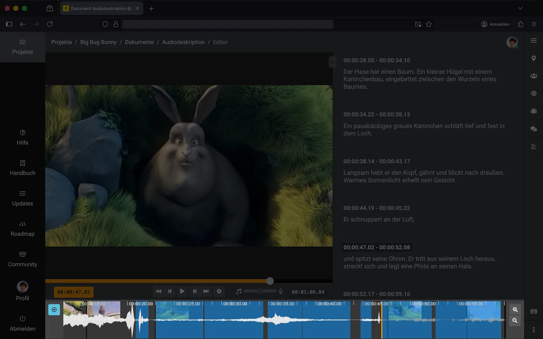Play the video
The height and width of the screenshot is (339, 543).
coord(182,291)
